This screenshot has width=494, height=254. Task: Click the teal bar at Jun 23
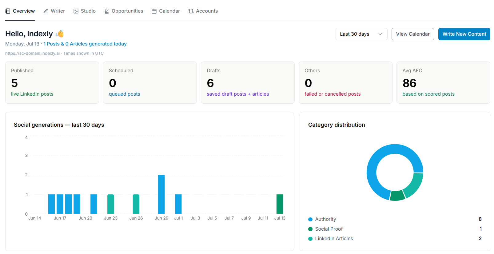pyautogui.click(x=111, y=204)
